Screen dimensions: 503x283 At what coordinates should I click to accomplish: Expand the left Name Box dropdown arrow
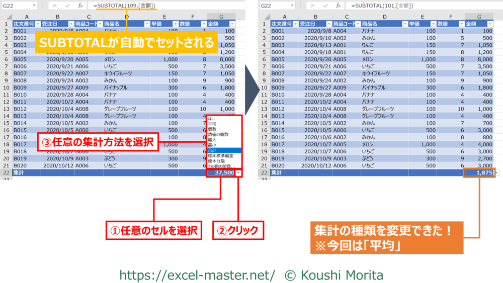pos(34,6)
